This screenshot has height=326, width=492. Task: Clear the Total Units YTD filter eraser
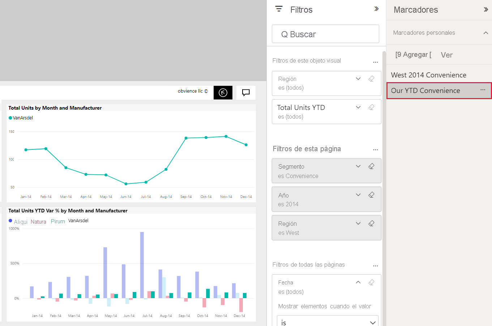pyautogui.click(x=371, y=107)
